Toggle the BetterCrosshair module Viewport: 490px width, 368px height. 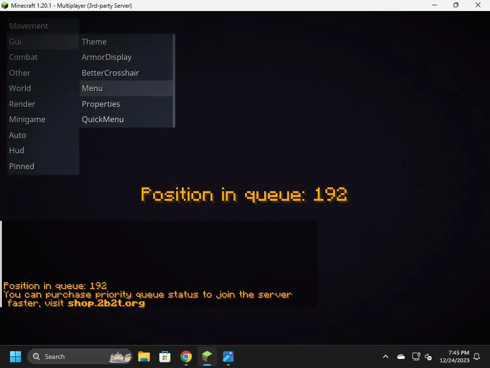coord(126,73)
